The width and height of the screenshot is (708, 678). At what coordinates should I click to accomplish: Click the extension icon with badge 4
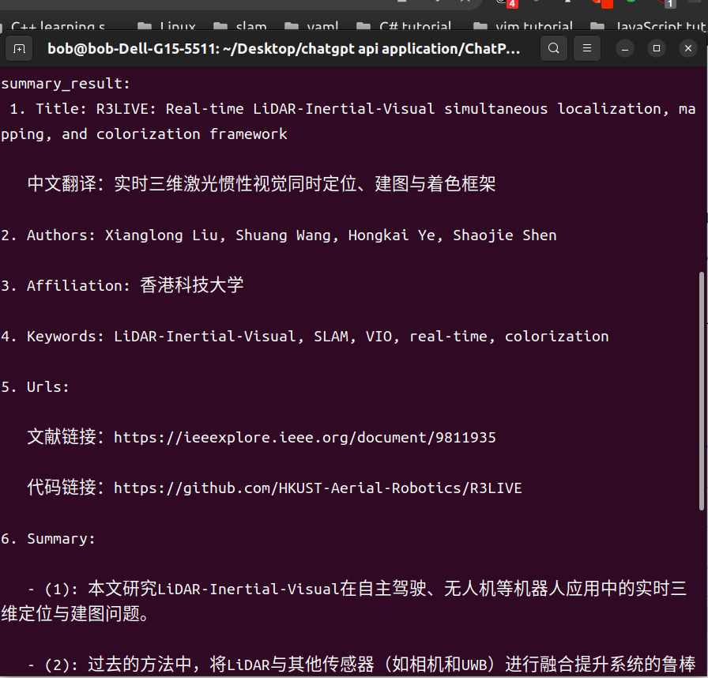(x=506, y=3)
